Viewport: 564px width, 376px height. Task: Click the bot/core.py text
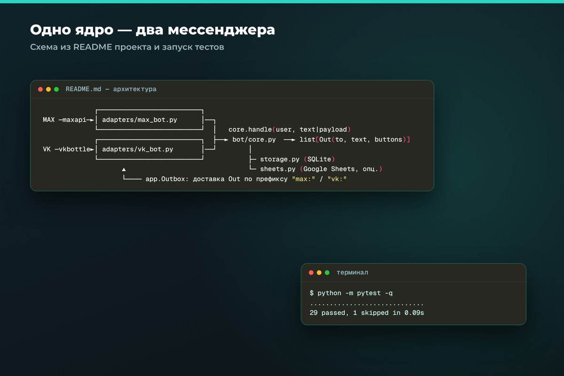(x=254, y=140)
